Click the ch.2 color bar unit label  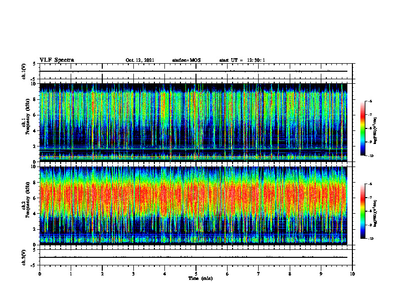pos(375,213)
